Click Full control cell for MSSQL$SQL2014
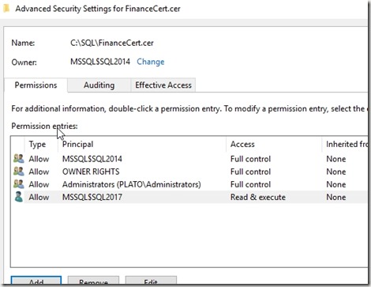 250,159
